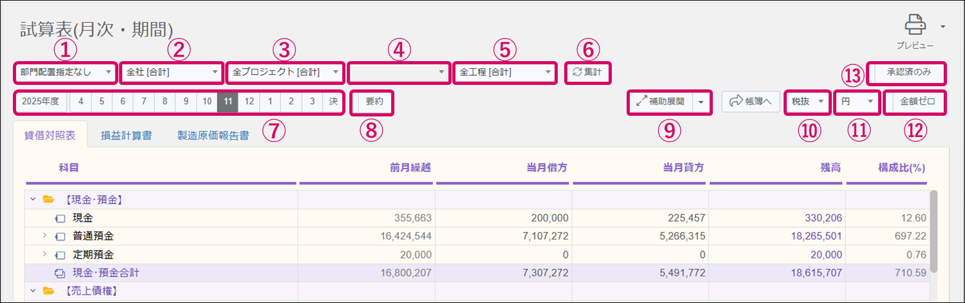Click the 集計 refresh button
The image size is (965, 303).
587,73
